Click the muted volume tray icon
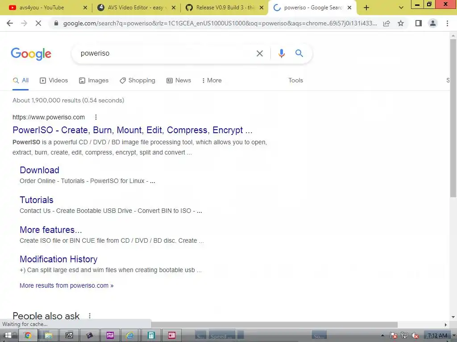 click(415, 336)
